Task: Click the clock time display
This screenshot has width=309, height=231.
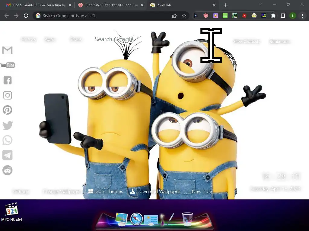Action: click(x=281, y=176)
